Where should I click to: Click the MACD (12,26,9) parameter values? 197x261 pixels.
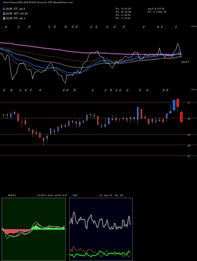click(51, 195)
